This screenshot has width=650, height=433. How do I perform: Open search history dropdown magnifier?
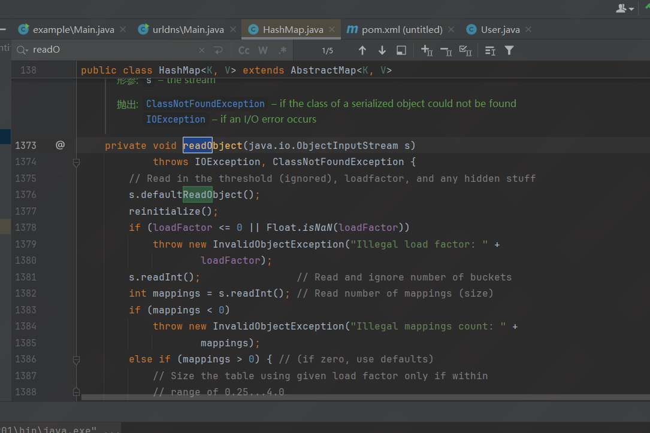pyautogui.click(x=22, y=50)
